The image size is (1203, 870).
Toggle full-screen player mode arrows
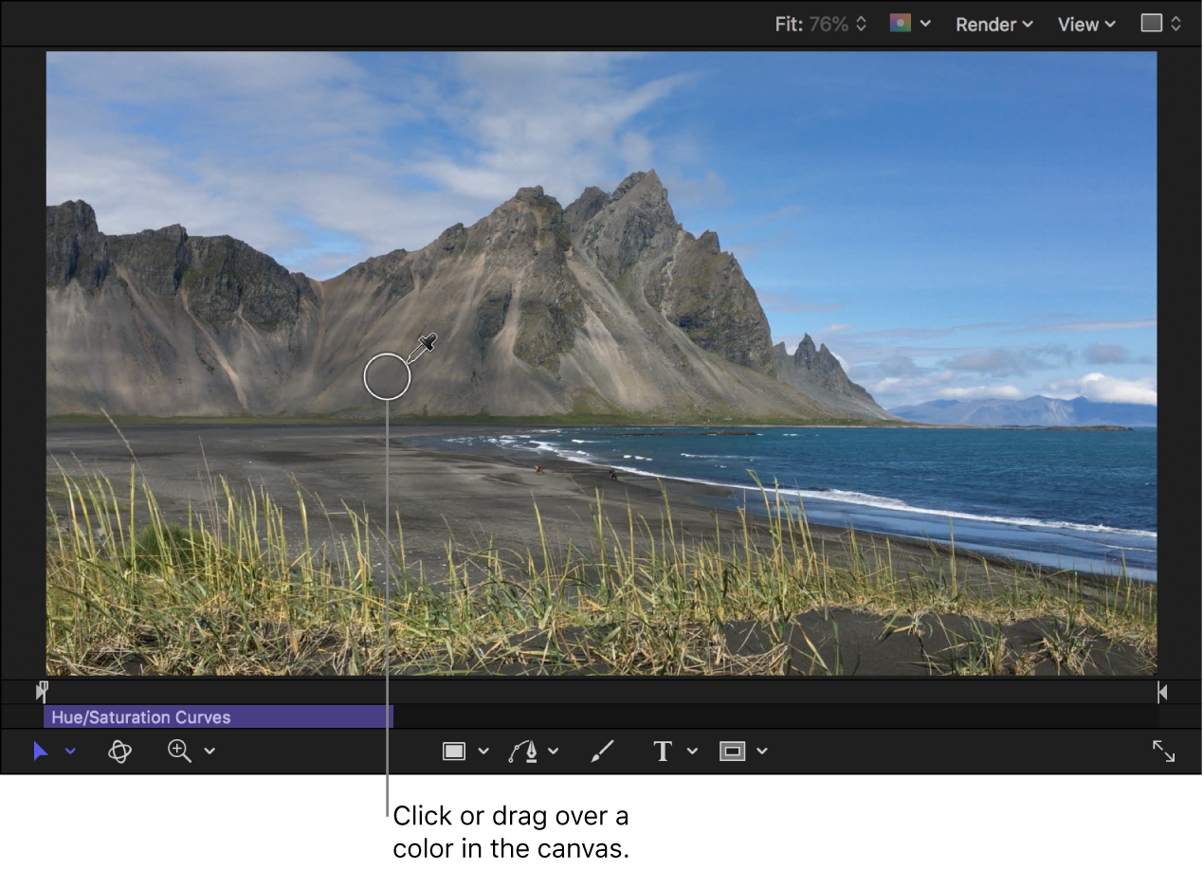1163,752
